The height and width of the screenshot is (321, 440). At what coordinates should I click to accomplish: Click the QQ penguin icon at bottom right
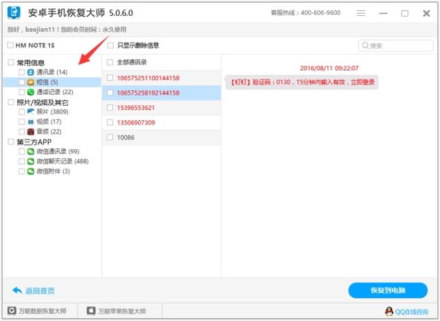coord(389,311)
